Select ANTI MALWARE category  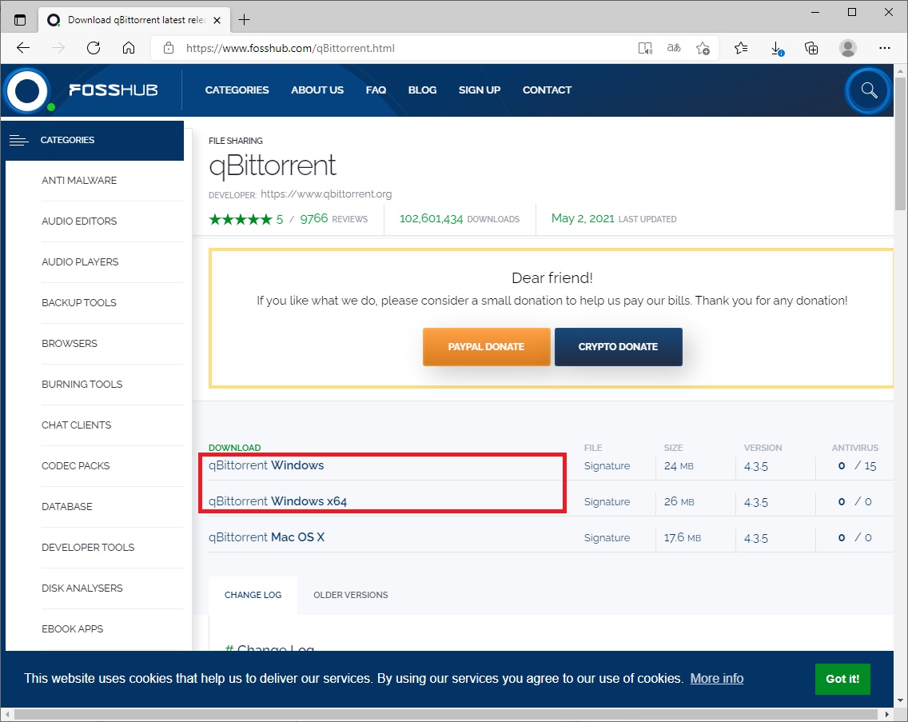point(79,180)
